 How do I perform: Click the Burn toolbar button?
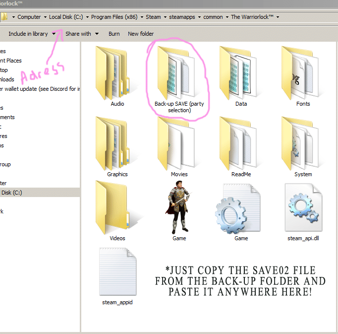click(x=114, y=34)
